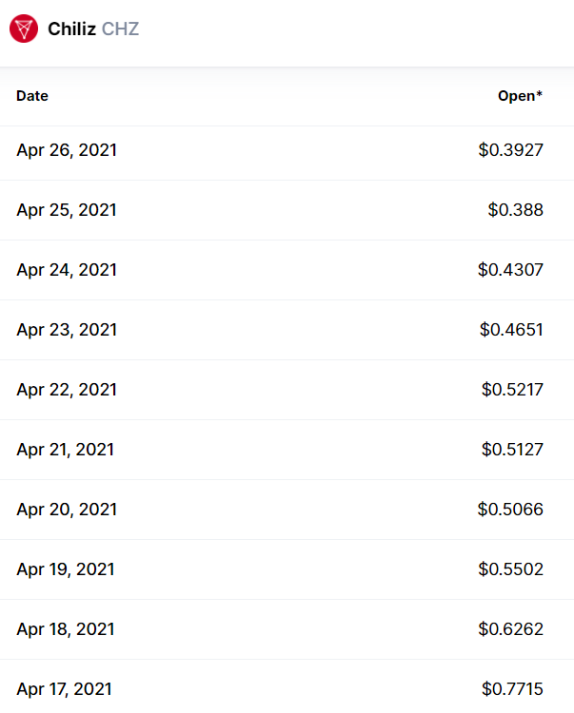Click the $0.388 open price
The image size is (574, 713).
(x=515, y=210)
